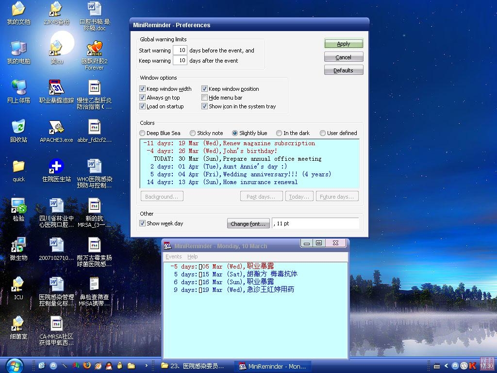Image resolution: width=497 pixels, height=373 pixels.
Task: Select the Deep Blue Sea color scheme
Action: point(142,133)
